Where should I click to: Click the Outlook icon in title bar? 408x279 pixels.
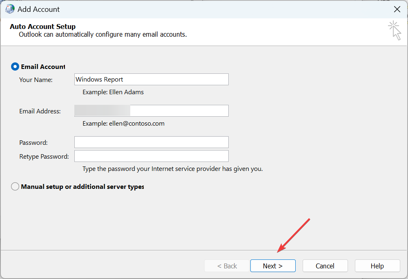pyautogui.click(x=10, y=9)
